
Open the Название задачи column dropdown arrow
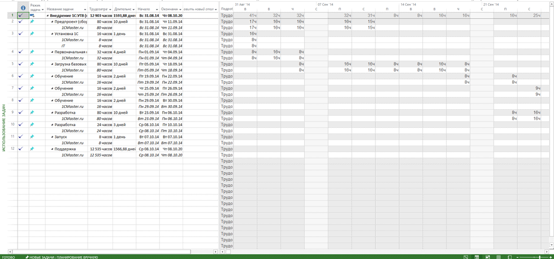click(x=85, y=10)
